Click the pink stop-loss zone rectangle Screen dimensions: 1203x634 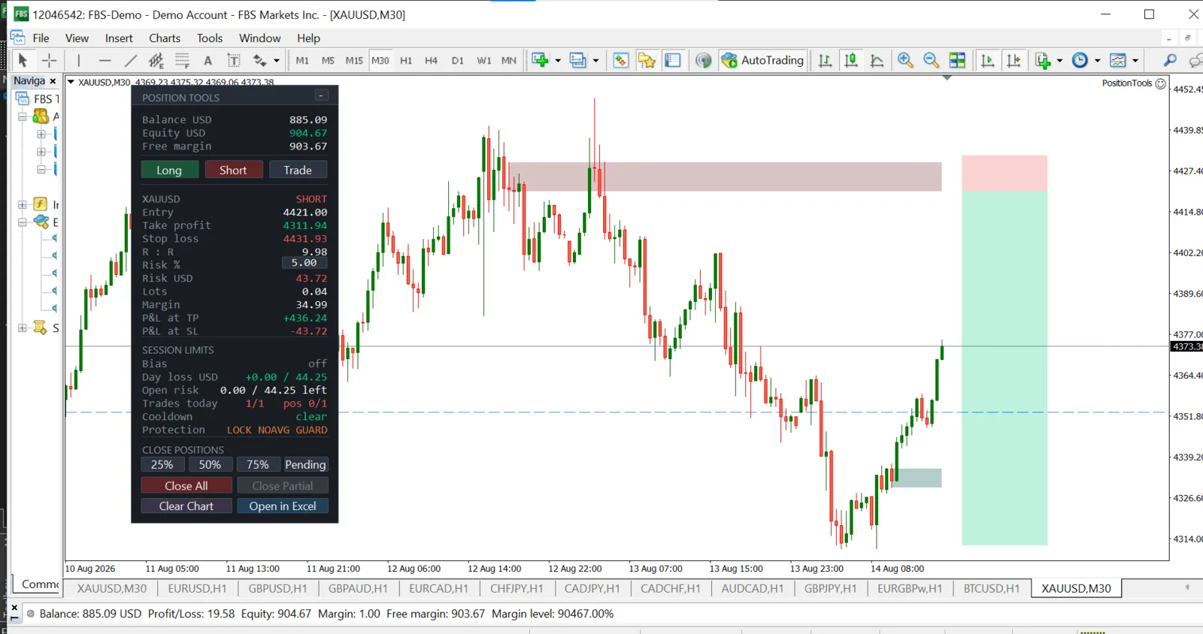(1005, 174)
